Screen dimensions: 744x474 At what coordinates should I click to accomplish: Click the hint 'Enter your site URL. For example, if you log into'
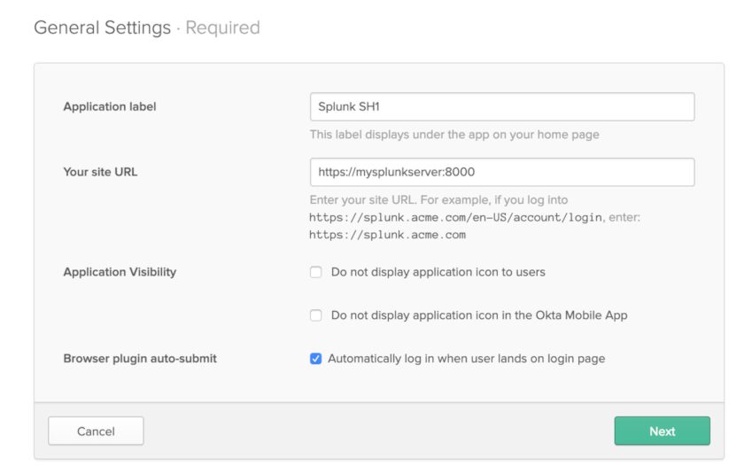click(x=438, y=199)
